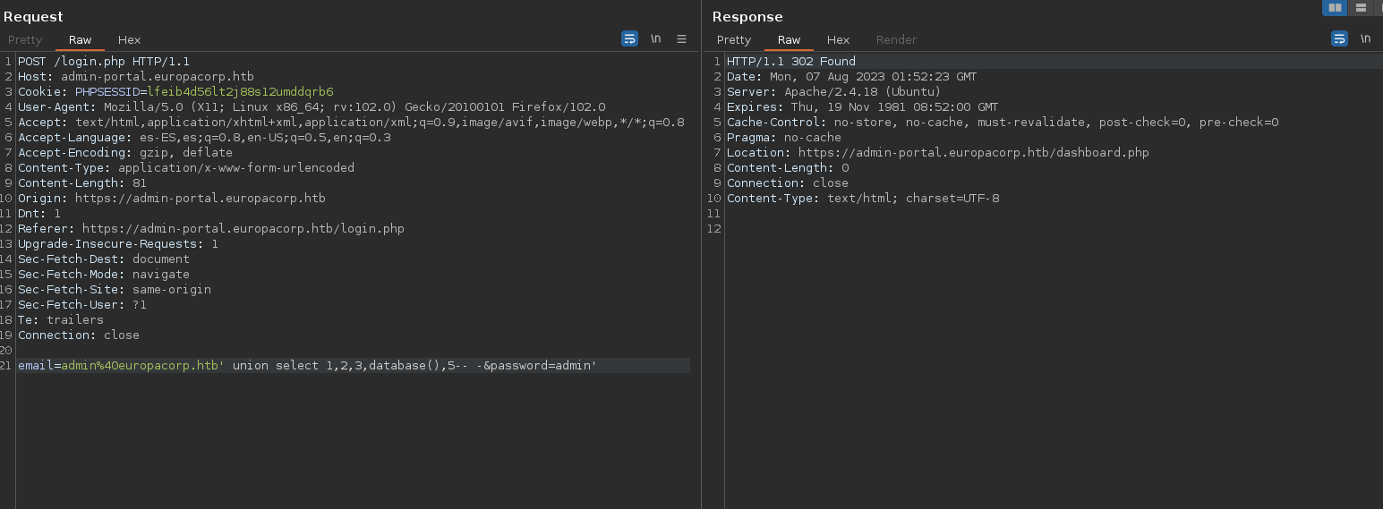The image size is (1383, 509).
Task: Toggle word wrap in Response panel
Action: pyautogui.click(x=1339, y=38)
